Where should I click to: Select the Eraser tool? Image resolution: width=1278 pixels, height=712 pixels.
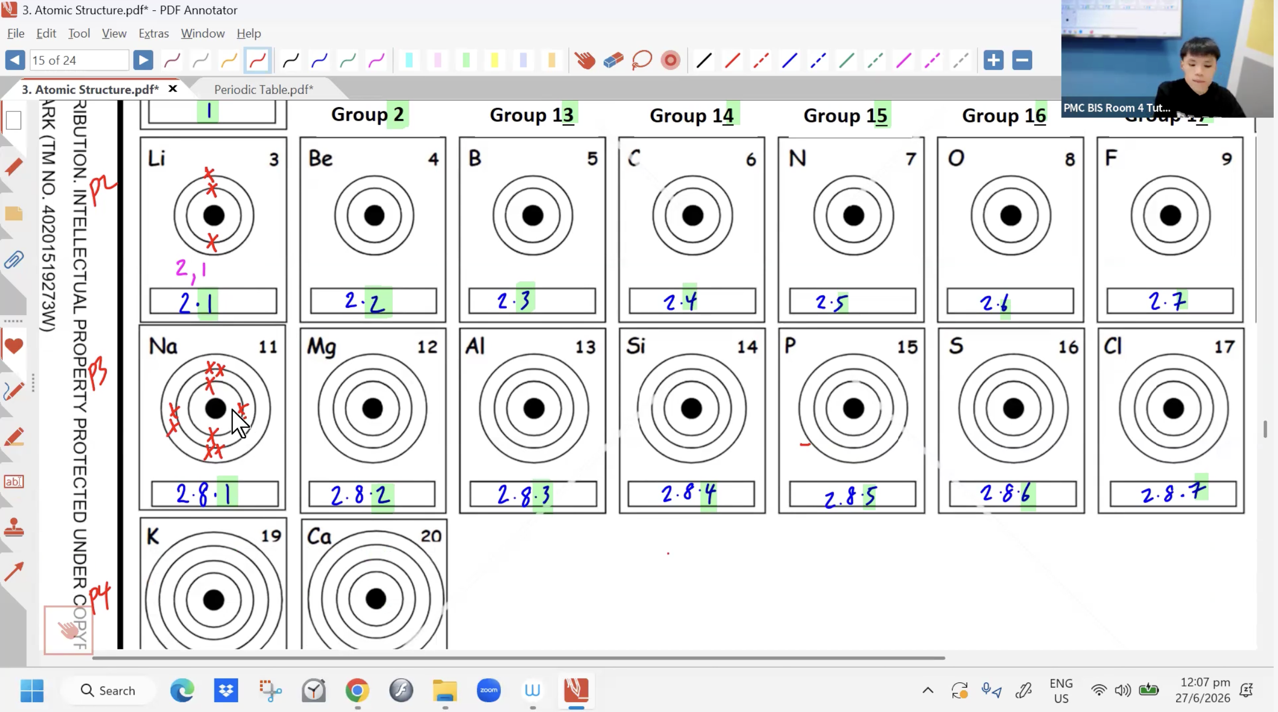(x=613, y=60)
